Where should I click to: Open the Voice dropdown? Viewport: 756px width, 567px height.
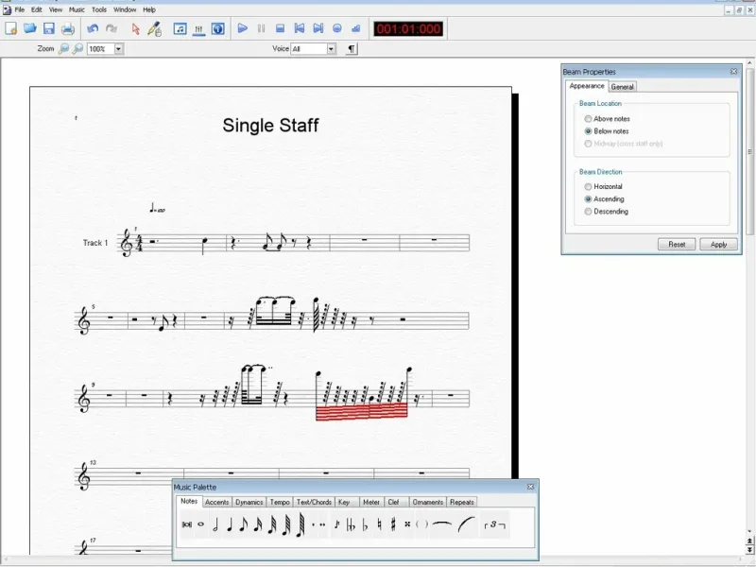(332, 49)
